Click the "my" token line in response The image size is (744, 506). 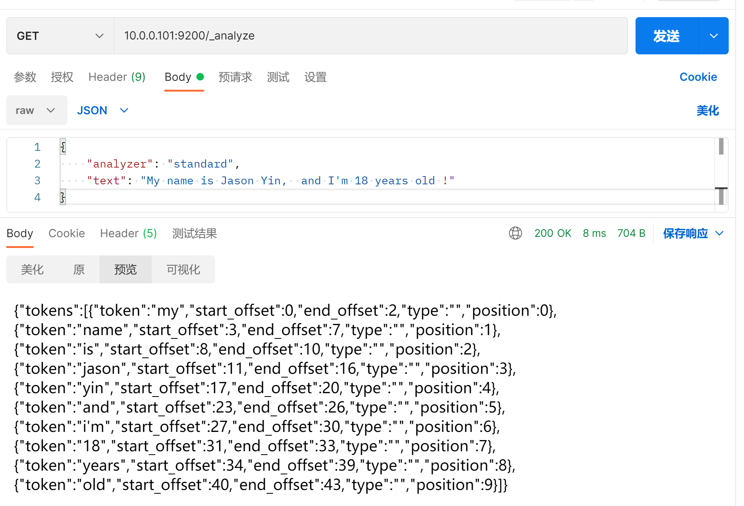coord(286,311)
